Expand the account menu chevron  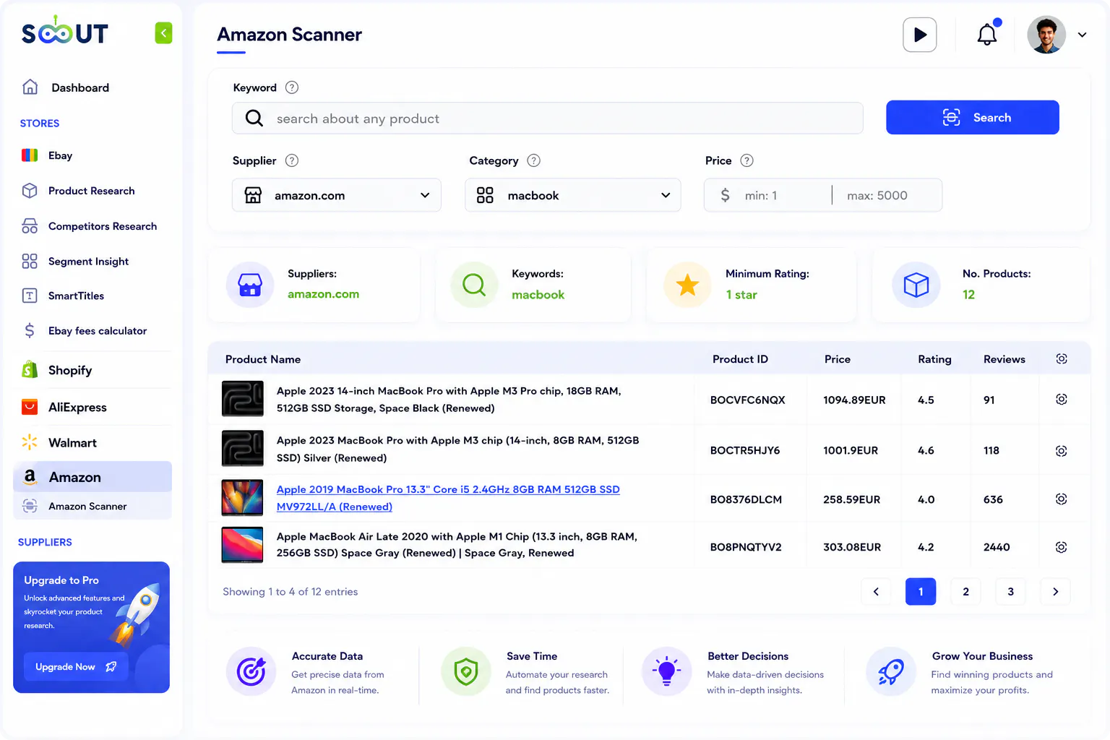[x=1082, y=35]
